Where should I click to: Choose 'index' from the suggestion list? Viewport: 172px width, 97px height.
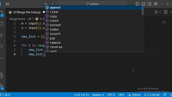pos(93,29)
